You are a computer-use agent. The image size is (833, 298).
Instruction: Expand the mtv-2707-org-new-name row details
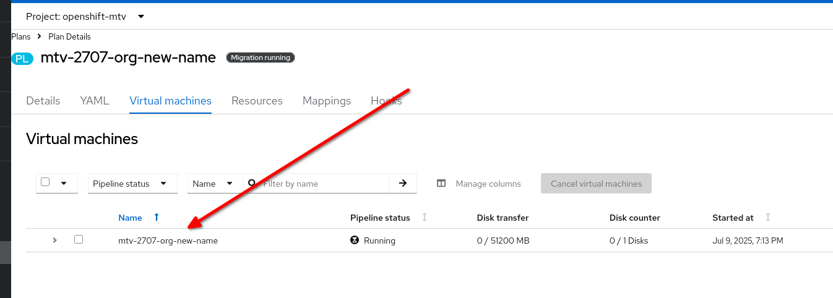click(x=55, y=240)
